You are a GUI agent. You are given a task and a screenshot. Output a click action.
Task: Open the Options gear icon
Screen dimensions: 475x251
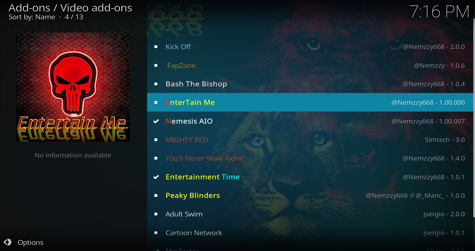tap(8, 242)
